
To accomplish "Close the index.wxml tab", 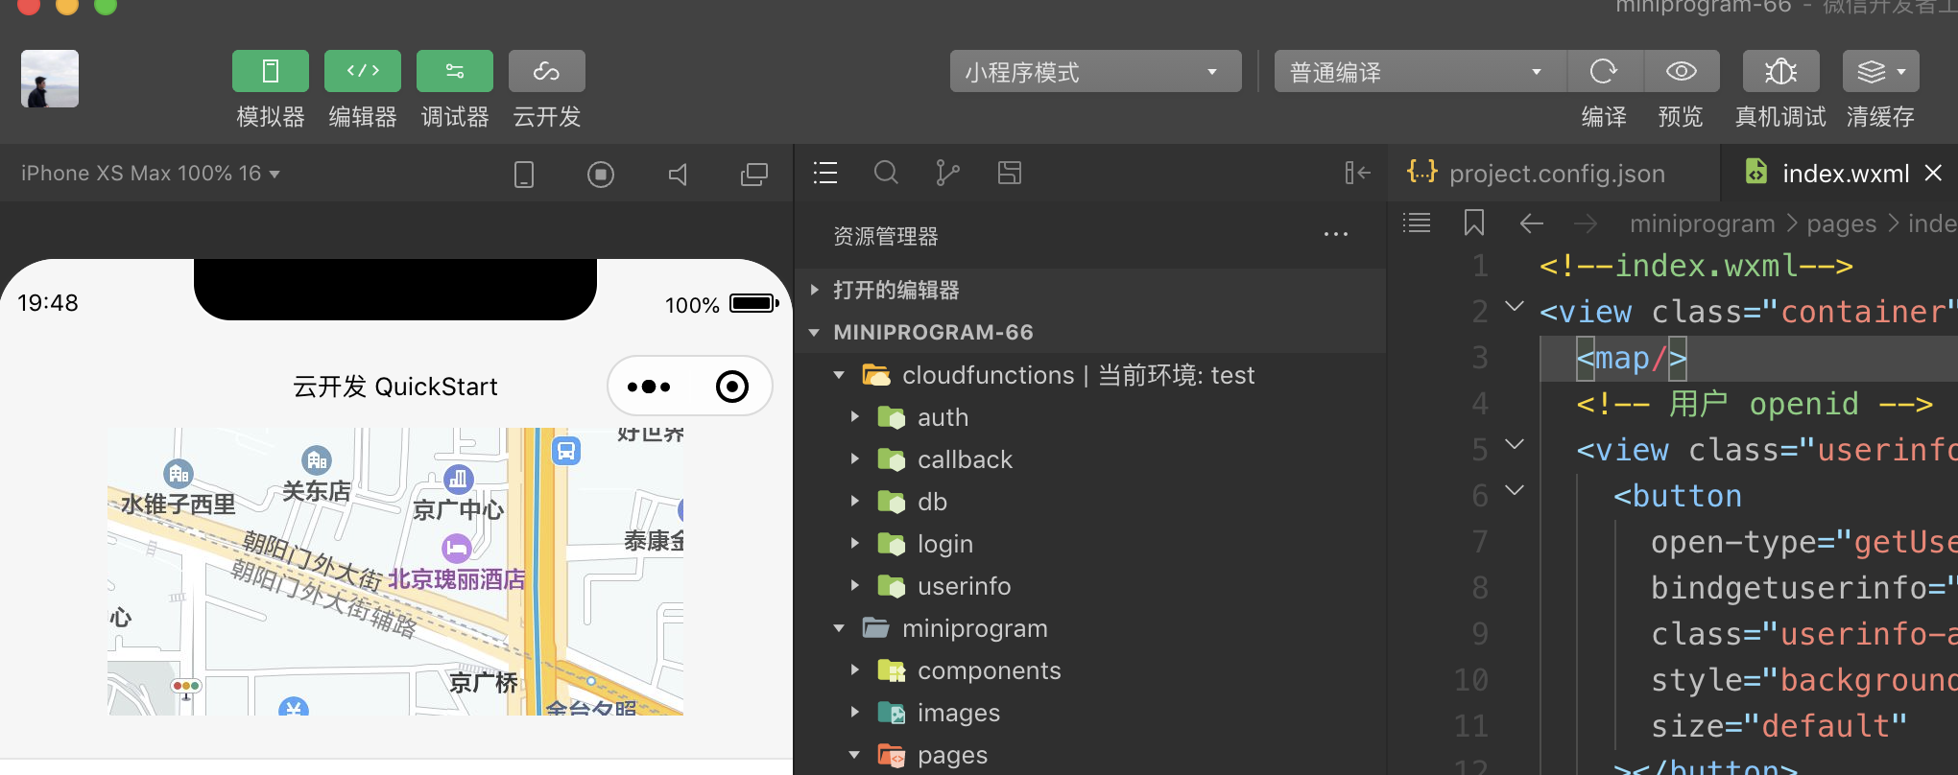I will [x=1933, y=173].
